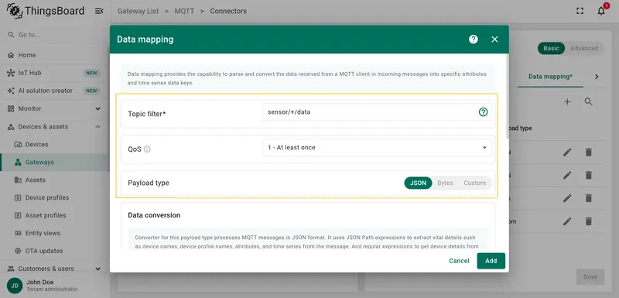The width and height of the screenshot is (619, 298).
Task: Click the Customers & users icon
Action: point(11,269)
